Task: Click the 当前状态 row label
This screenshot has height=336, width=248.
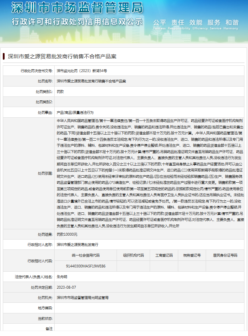Action: (x=45, y=318)
